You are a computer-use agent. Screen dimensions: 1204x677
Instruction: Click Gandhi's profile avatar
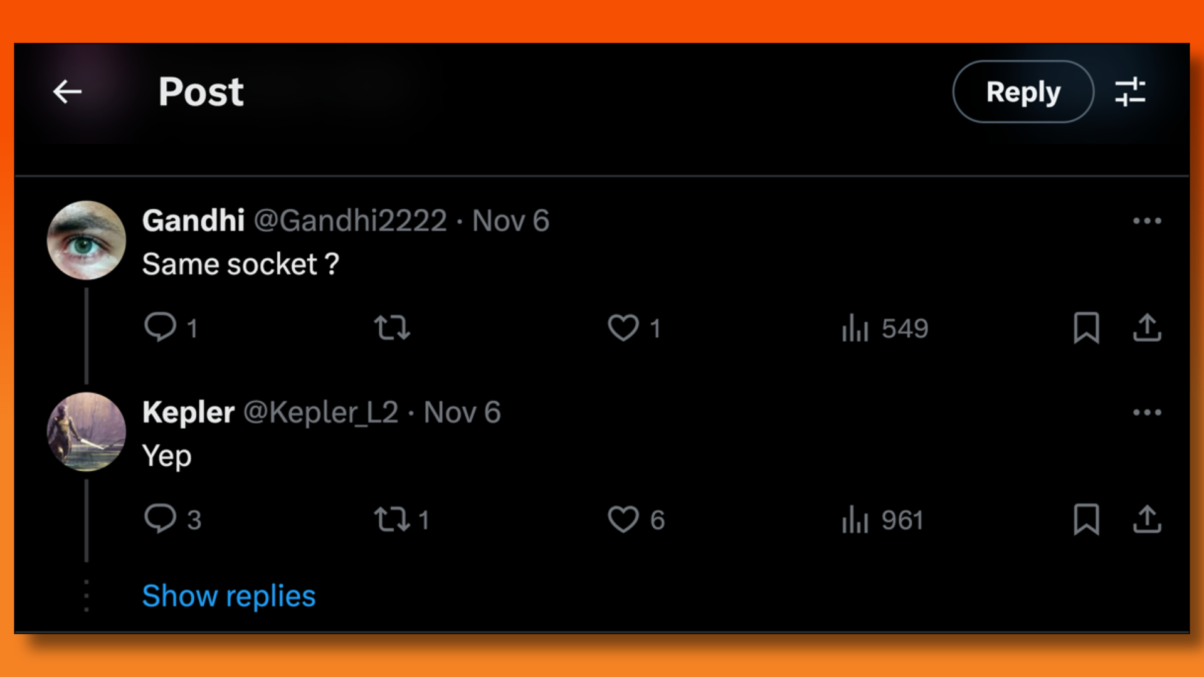click(x=86, y=239)
